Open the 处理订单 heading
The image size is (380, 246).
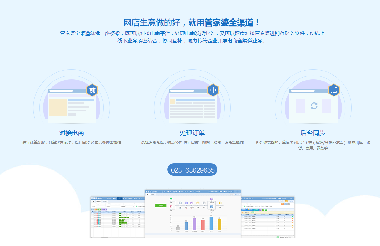point(192,133)
